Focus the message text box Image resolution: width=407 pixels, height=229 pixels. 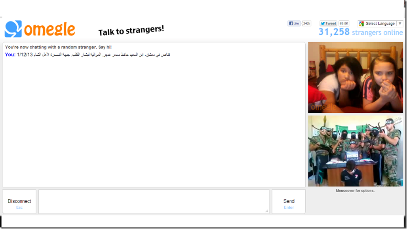point(154,201)
